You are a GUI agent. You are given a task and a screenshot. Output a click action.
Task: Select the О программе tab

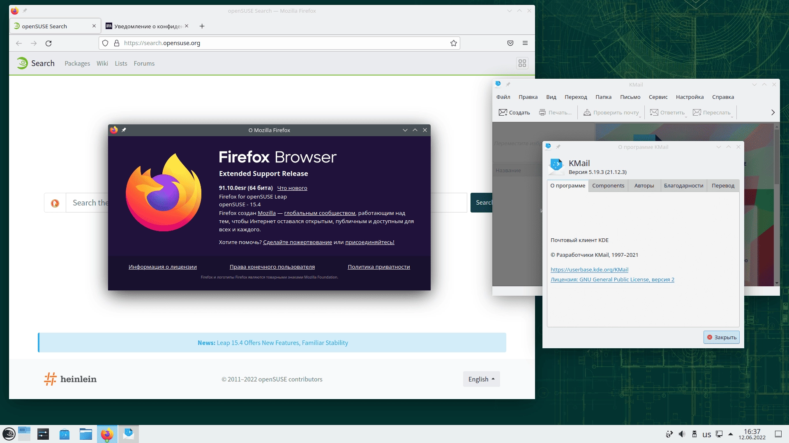(x=568, y=186)
